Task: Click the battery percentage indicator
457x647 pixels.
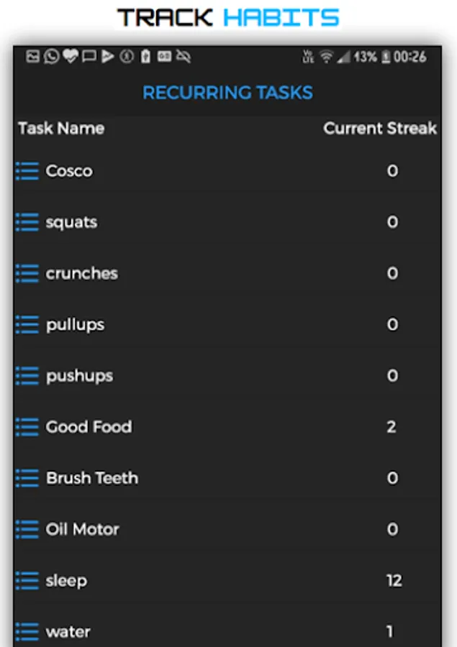Action: tap(365, 57)
